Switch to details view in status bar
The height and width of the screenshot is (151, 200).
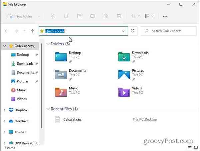(190, 148)
